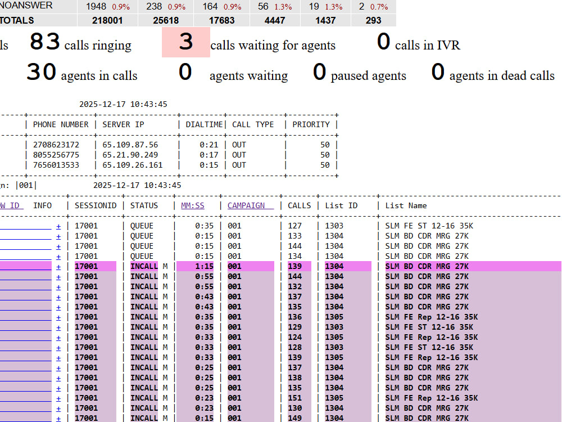Expand info '+' for QUEUE row with 134 calls
Screen dimensions: 562x422
(58, 257)
